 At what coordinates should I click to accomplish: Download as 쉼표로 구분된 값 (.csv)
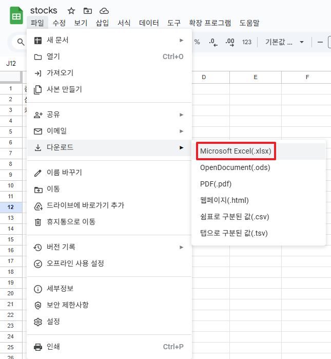(259, 217)
